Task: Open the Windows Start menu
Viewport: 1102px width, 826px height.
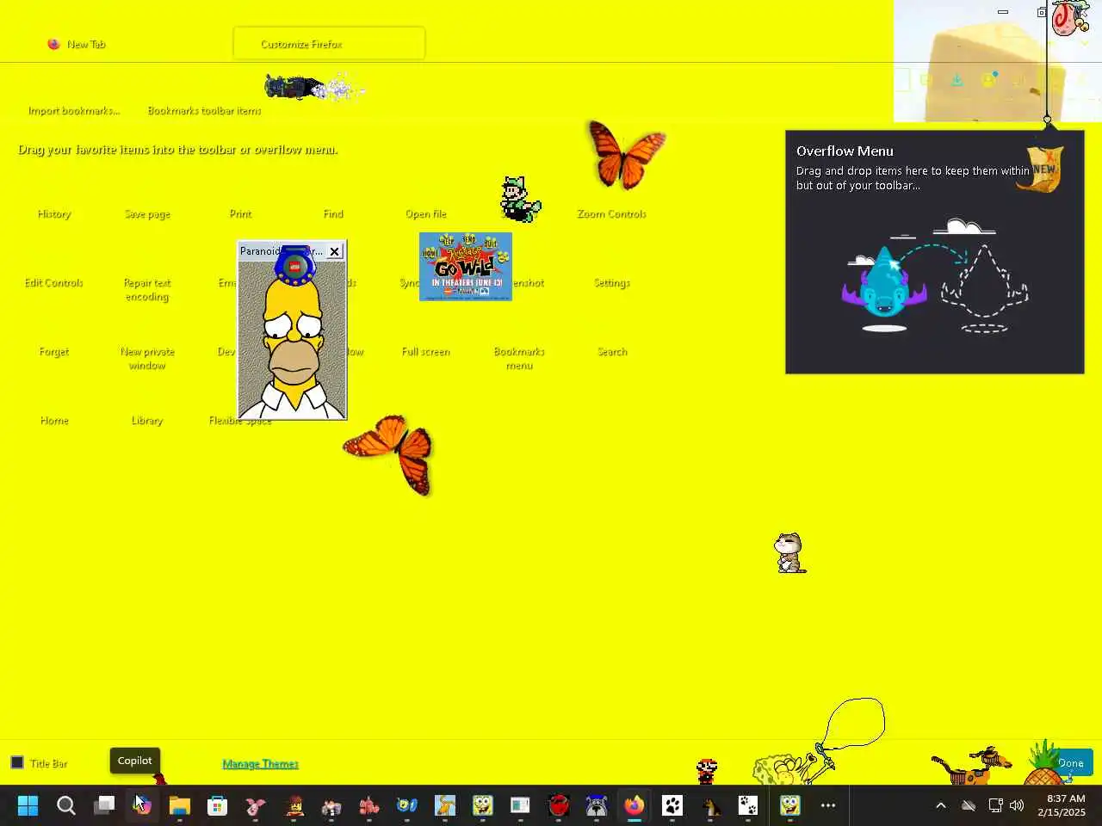Action: pyautogui.click(x=28, y=806)
